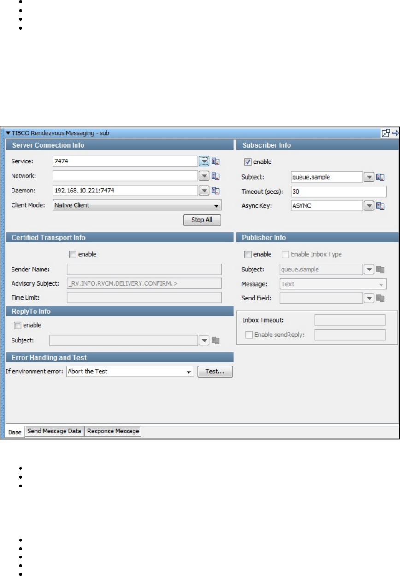Viewport: 400px width, 576px height.
Task: Switch to the Base tab
Action: click(15, 432)
